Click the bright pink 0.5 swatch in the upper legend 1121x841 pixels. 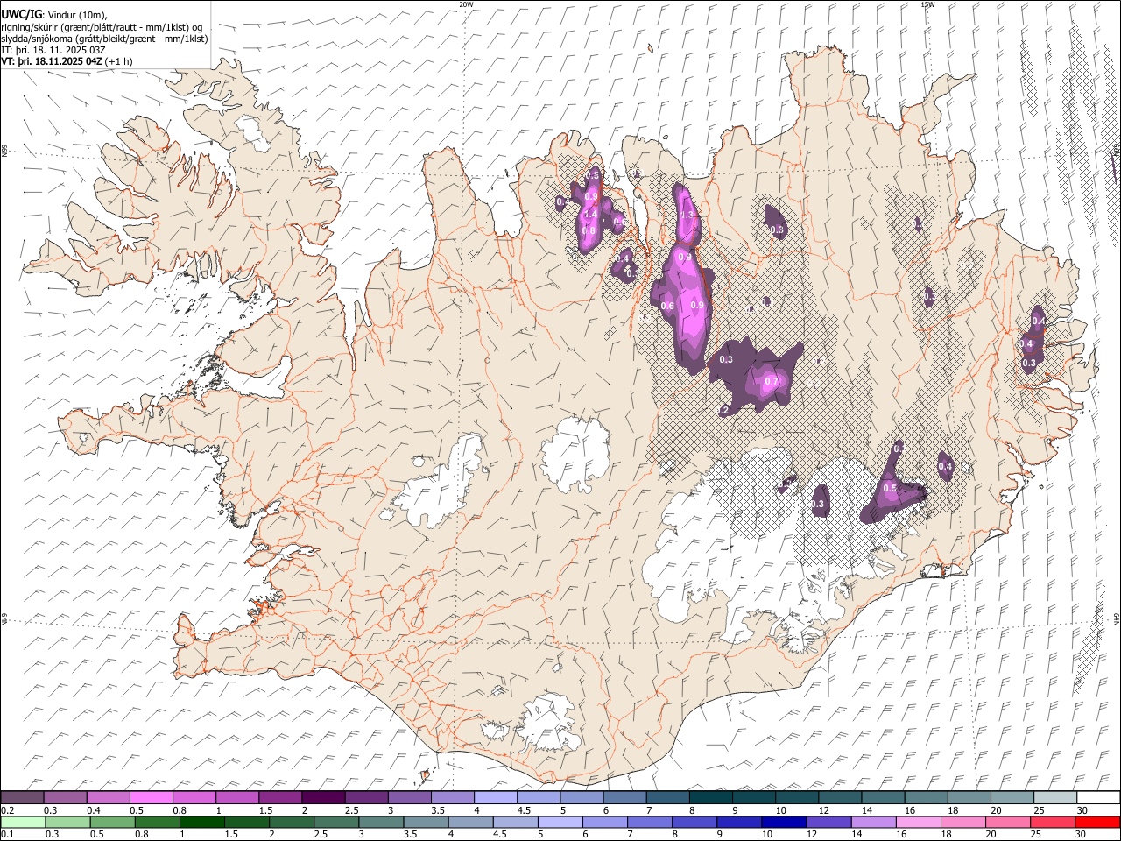[x=151, y=798]
